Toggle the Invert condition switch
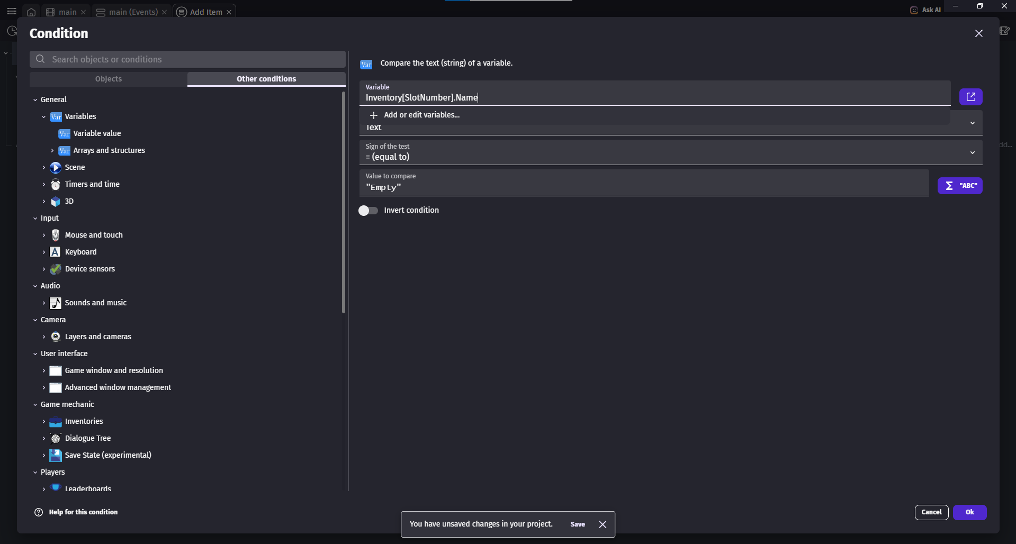 pos(368,211)
